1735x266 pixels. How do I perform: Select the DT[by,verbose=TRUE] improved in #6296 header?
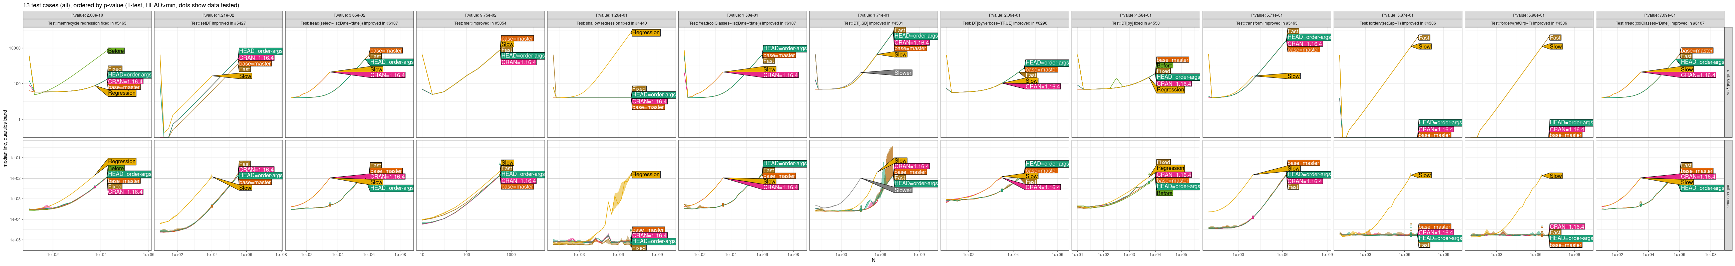[x=1004, y=24]
